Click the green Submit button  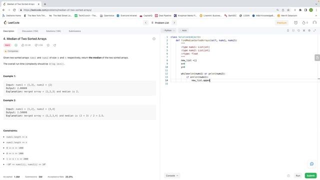tap(310, 175)
